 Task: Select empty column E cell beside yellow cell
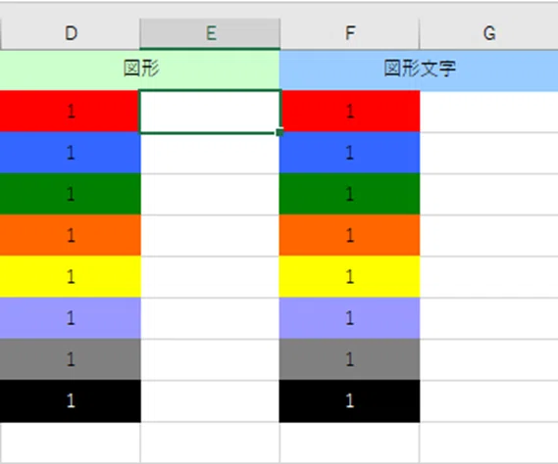[x=210, y=276]
